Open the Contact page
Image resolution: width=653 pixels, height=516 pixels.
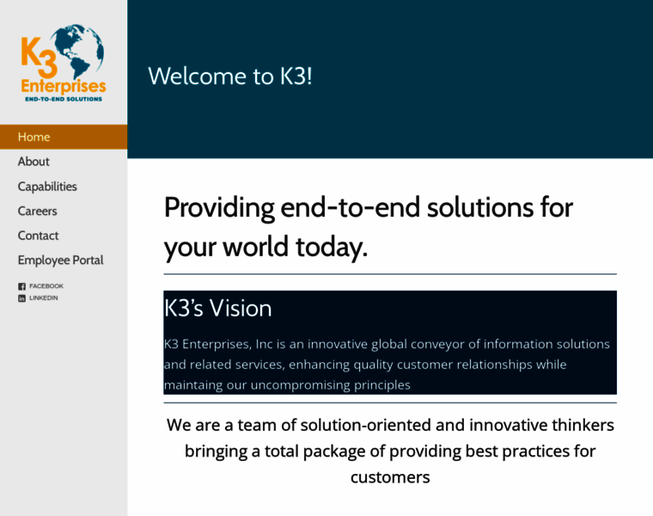pos(38,236)
